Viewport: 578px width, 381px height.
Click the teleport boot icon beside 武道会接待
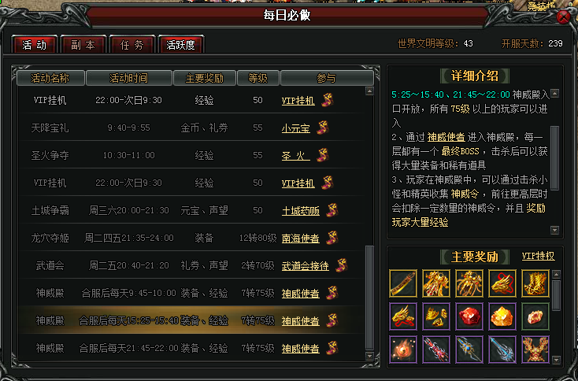(x=342, y=265)
